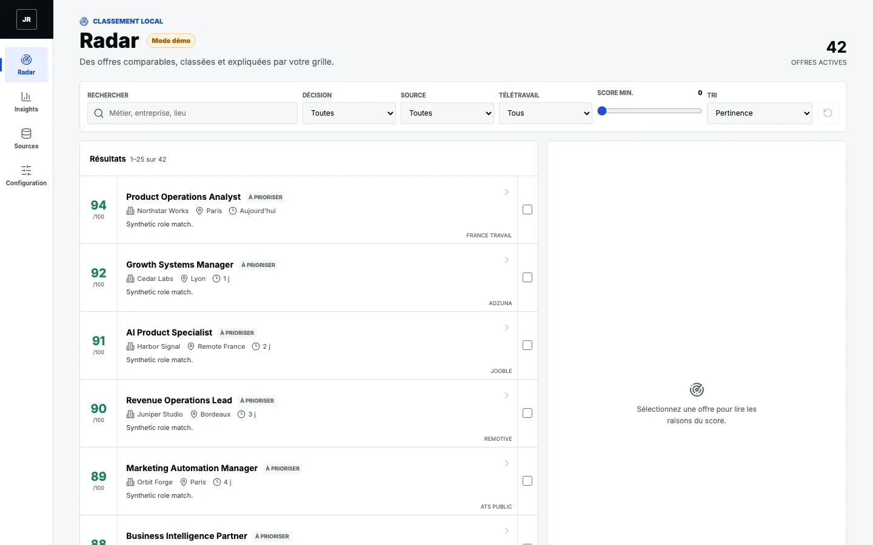Click the location pin beside Remote France
Screen dimensions: 873x545
click(x=191, y=346)
